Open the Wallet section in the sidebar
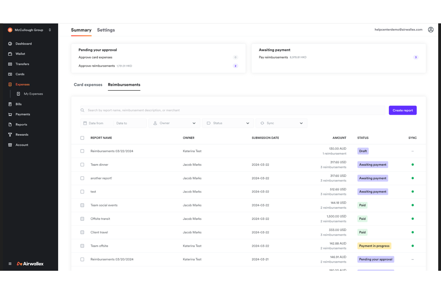Screen dimensions: 441x294 tap(20, 54)
